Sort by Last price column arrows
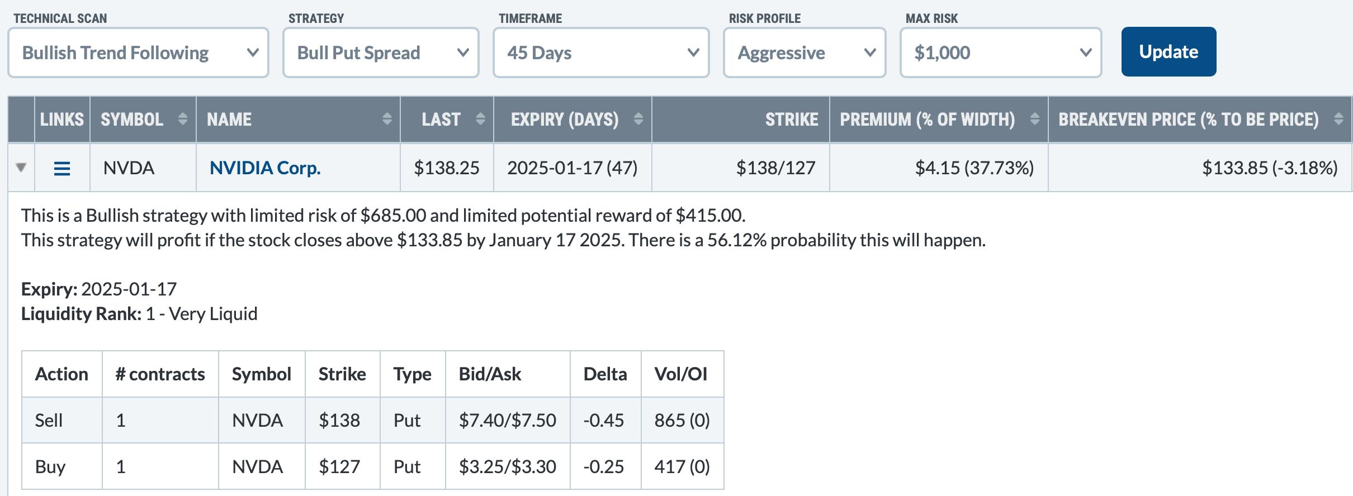 click(480, 119)
